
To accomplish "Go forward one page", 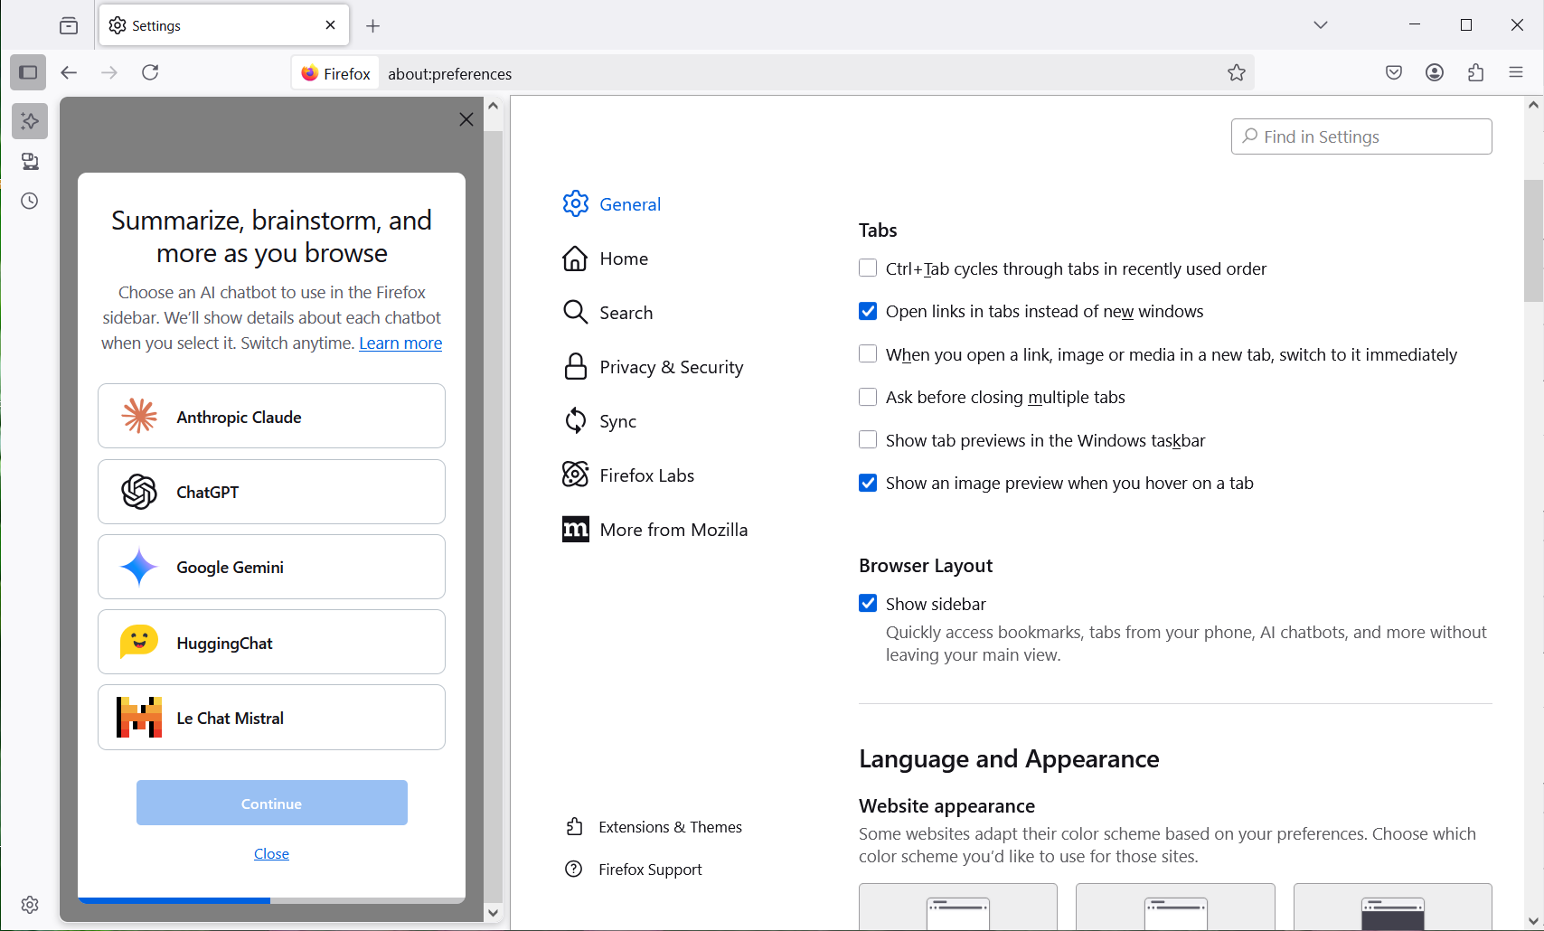I will (x=109, y=72).
